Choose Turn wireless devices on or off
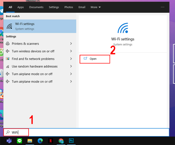Viewport: 175px width, 145px height. [x=40, y=51]
